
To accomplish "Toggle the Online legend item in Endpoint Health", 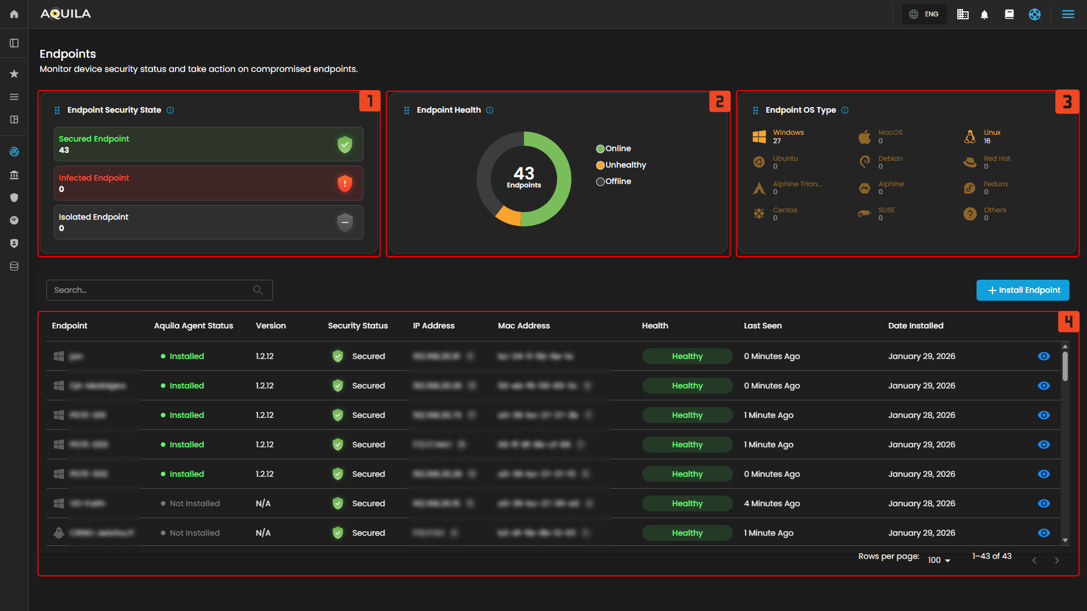I will pos(613,148).
